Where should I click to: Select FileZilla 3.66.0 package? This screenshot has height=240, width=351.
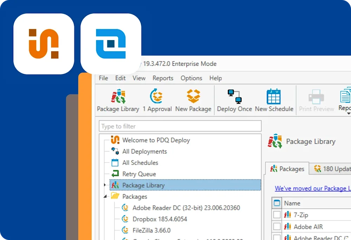click(x=152, y=230)
